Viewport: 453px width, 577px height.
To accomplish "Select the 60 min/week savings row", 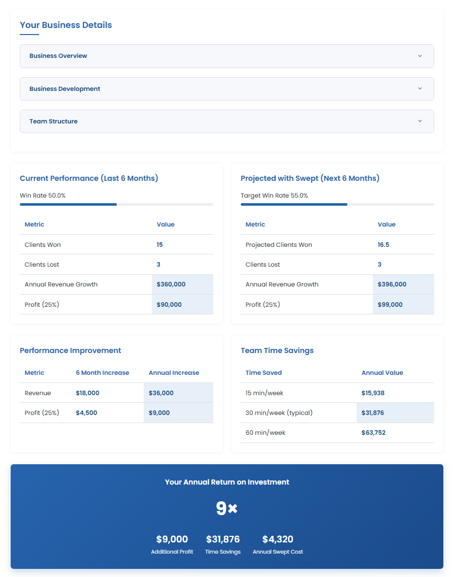I will pyautogui.click(x=337, y=432).
